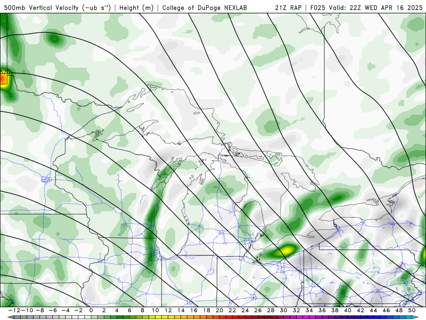The width and height of the screenshot is (426, 320).
Task: Click the color bar label "16"
Action: pyautogui.click(x=194, y=310)
